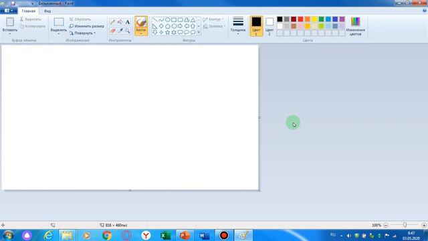This screenshot has height=241, width=428.
Task: Choose the rounded rectangular callout shape
Action: [x=180, y=32]
